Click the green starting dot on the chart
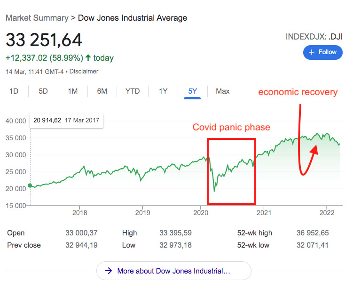Viewport: 361px width, 282px height. [x=30, y=185]
